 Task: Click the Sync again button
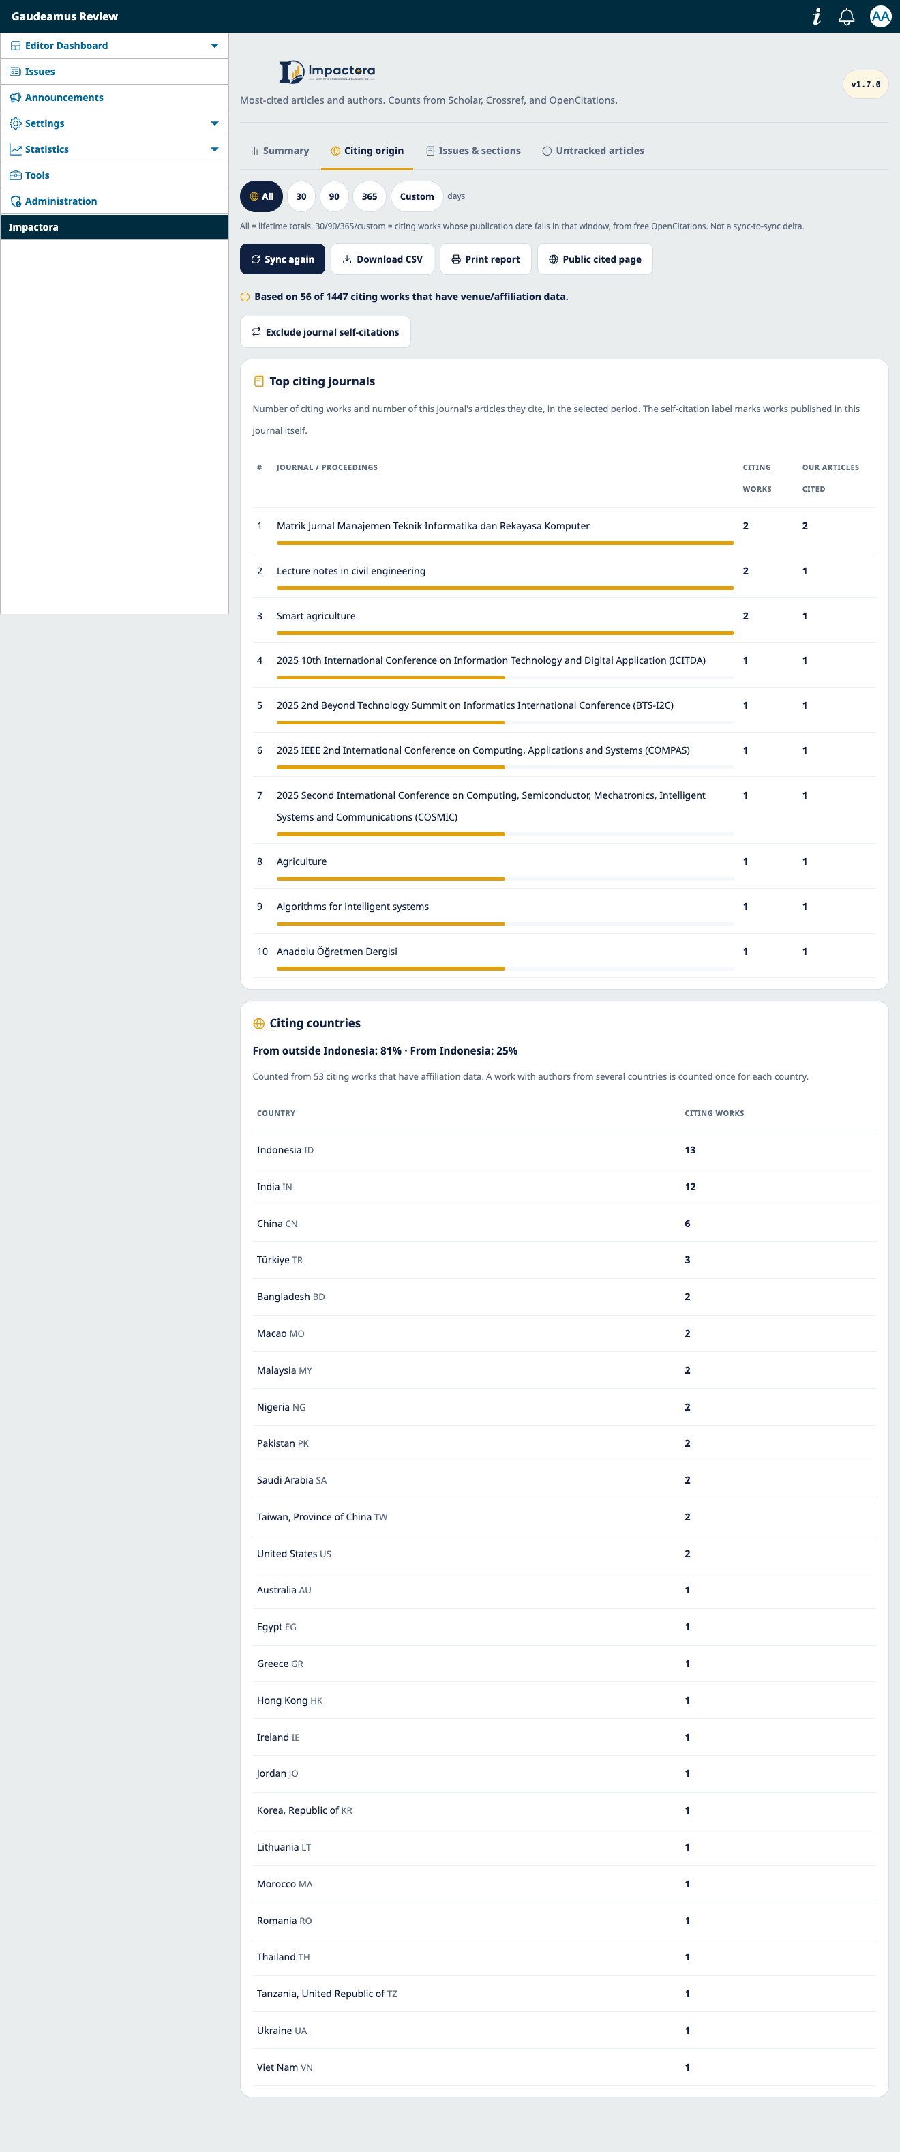coord(282,260)
